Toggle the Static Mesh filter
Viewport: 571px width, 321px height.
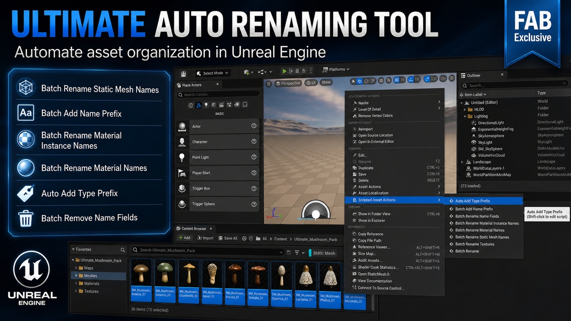click(x=323, y=253)
